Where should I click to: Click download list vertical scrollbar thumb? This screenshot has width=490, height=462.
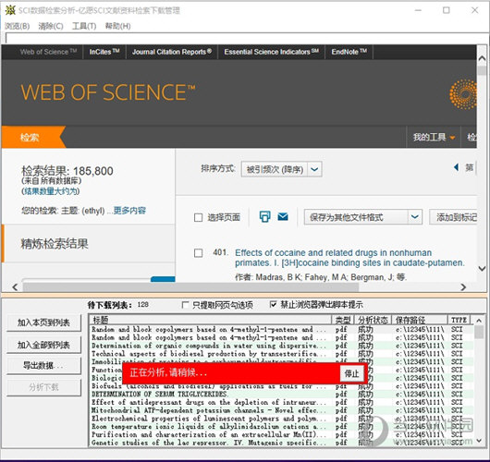coord(479,332)
